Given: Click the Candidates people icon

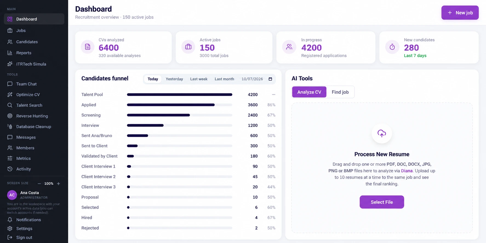Looking at the screenshot, I should [x=10, y=42].
